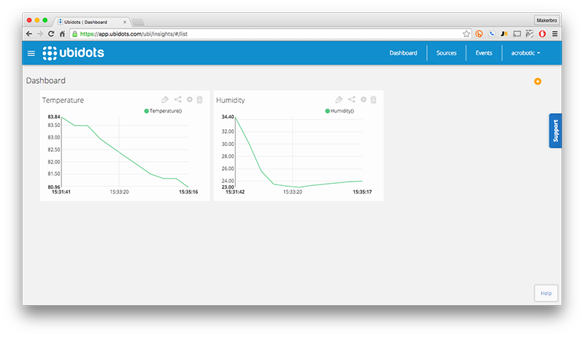Go to the Sources menu item
Viewport: 584px width, 337px height.
[x=446, y=53]
